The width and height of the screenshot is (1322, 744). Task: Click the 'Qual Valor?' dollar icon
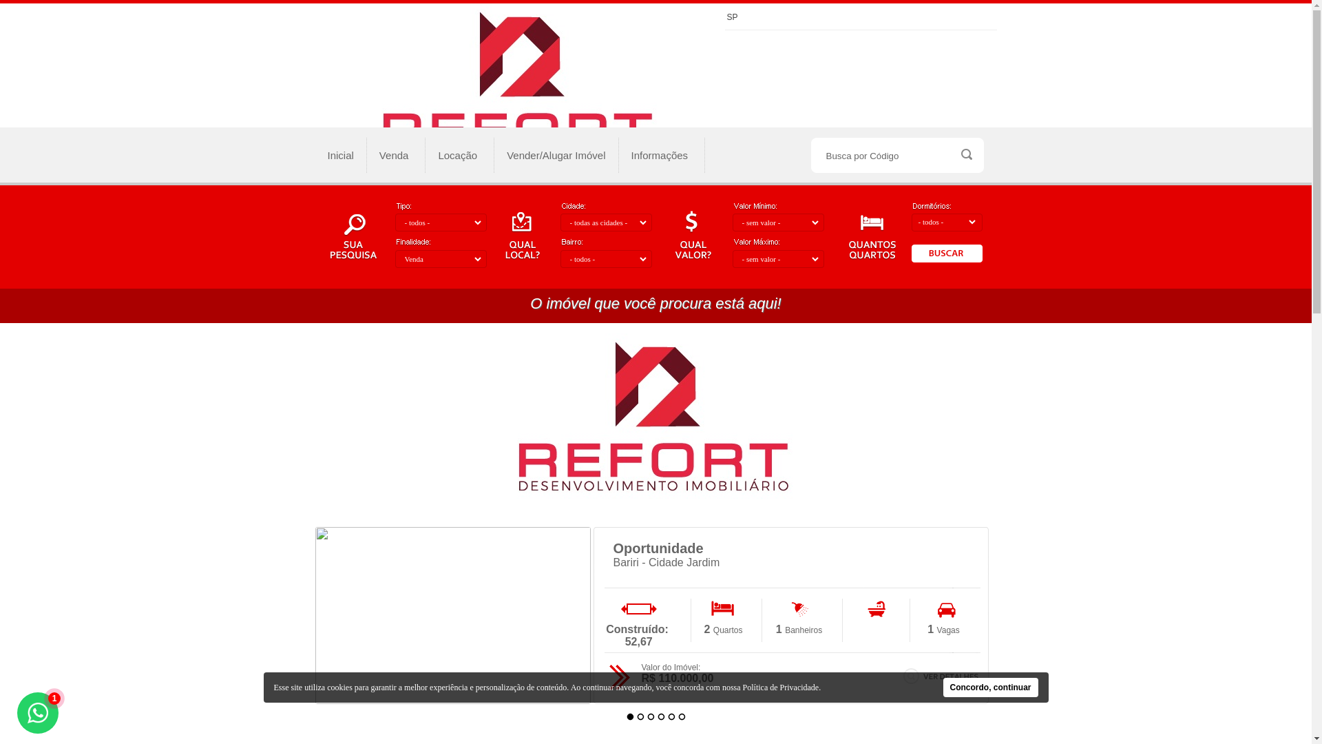click(x=692, y=222)
